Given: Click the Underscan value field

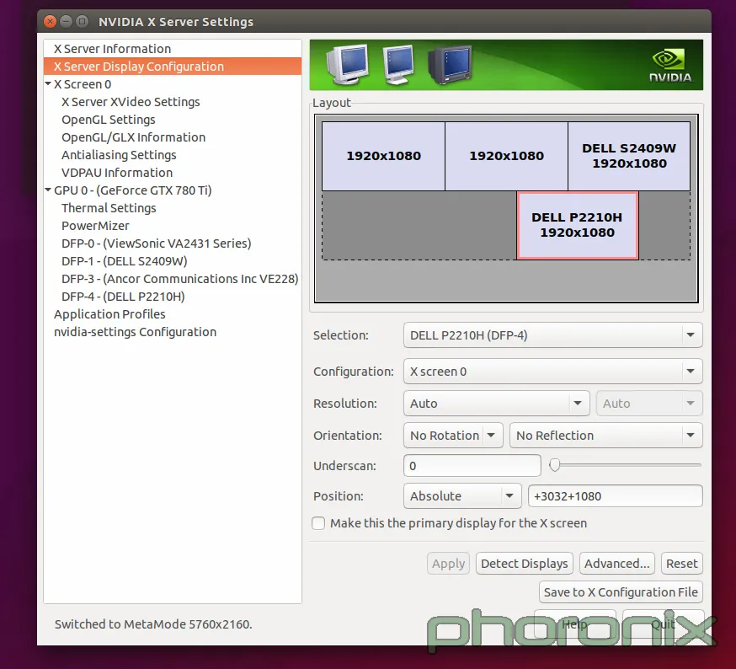Looking at the screenshot, I should click(472, 466).
